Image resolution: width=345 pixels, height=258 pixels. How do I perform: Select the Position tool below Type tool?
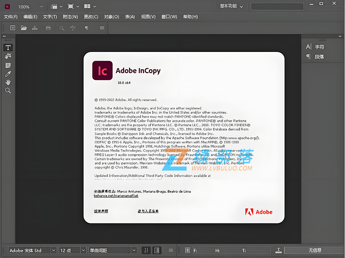point(8,56)
